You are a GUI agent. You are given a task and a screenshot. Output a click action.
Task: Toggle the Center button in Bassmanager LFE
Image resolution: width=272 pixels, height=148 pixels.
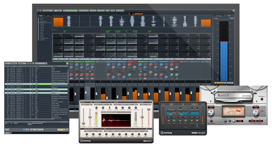coord(180,108)
